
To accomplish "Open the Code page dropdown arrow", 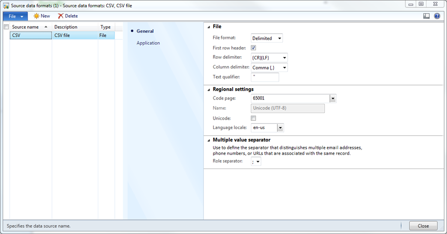I will (333, 98).
